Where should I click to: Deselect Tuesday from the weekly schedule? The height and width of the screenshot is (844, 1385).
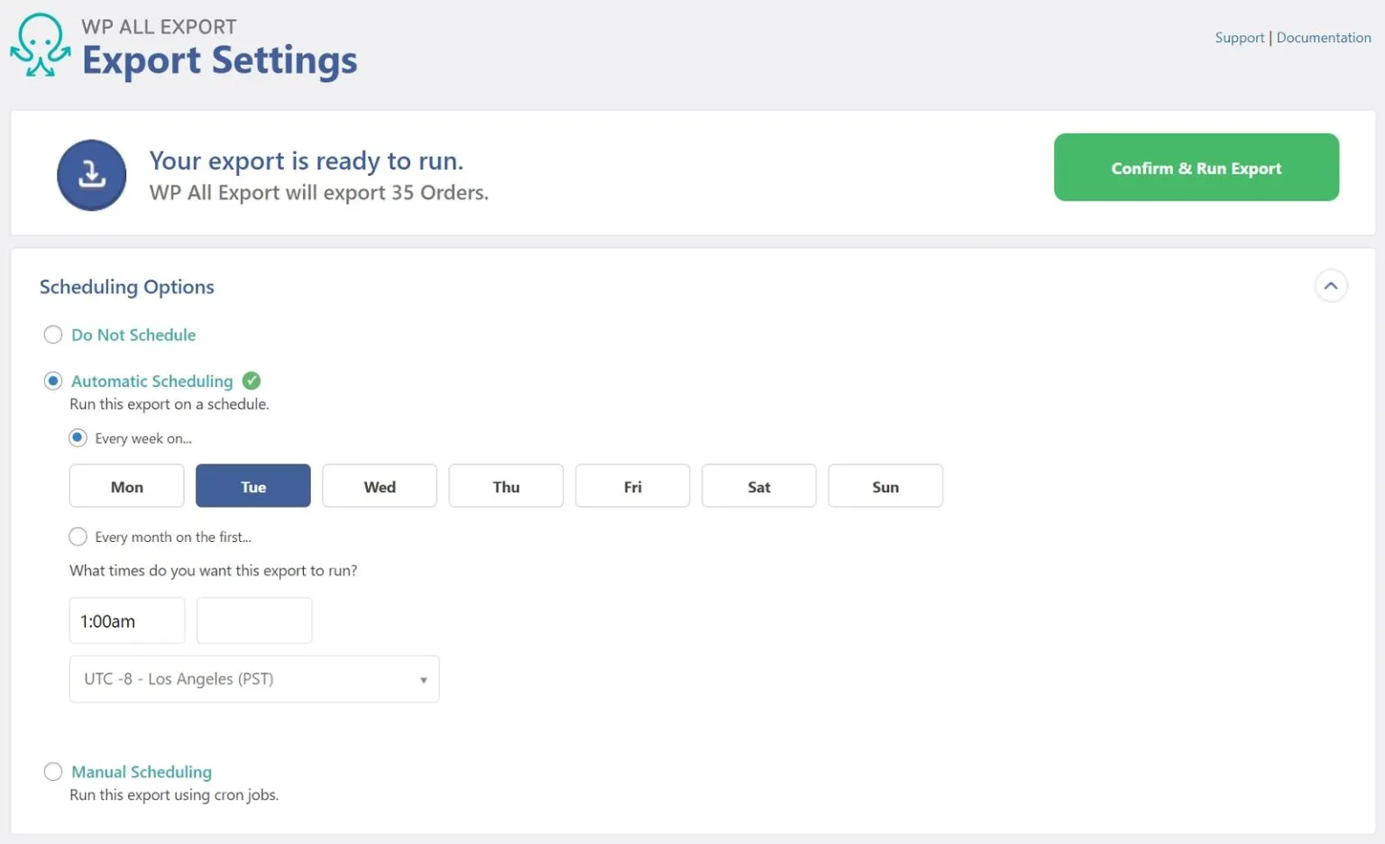[252, 485]
